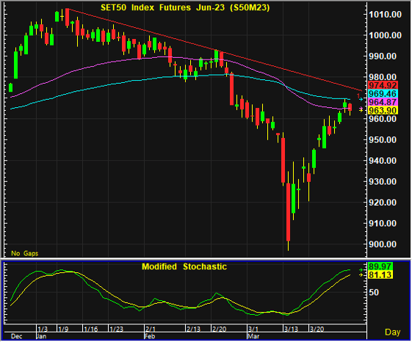Click the cyan arrow marker beside price axis
This screenshot has width=412, height=342.
click(x=361, y=99)
